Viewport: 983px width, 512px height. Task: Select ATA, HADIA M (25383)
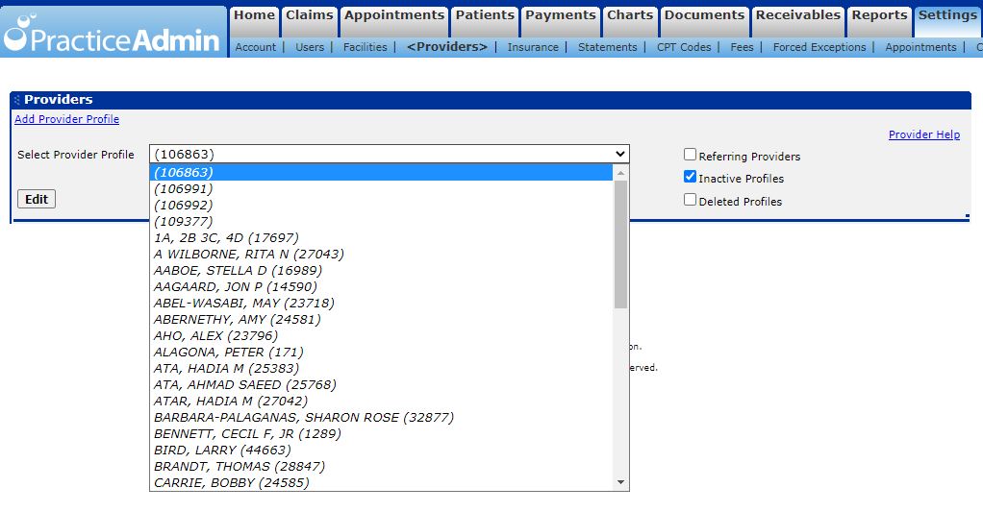click(x=381, y=368)
